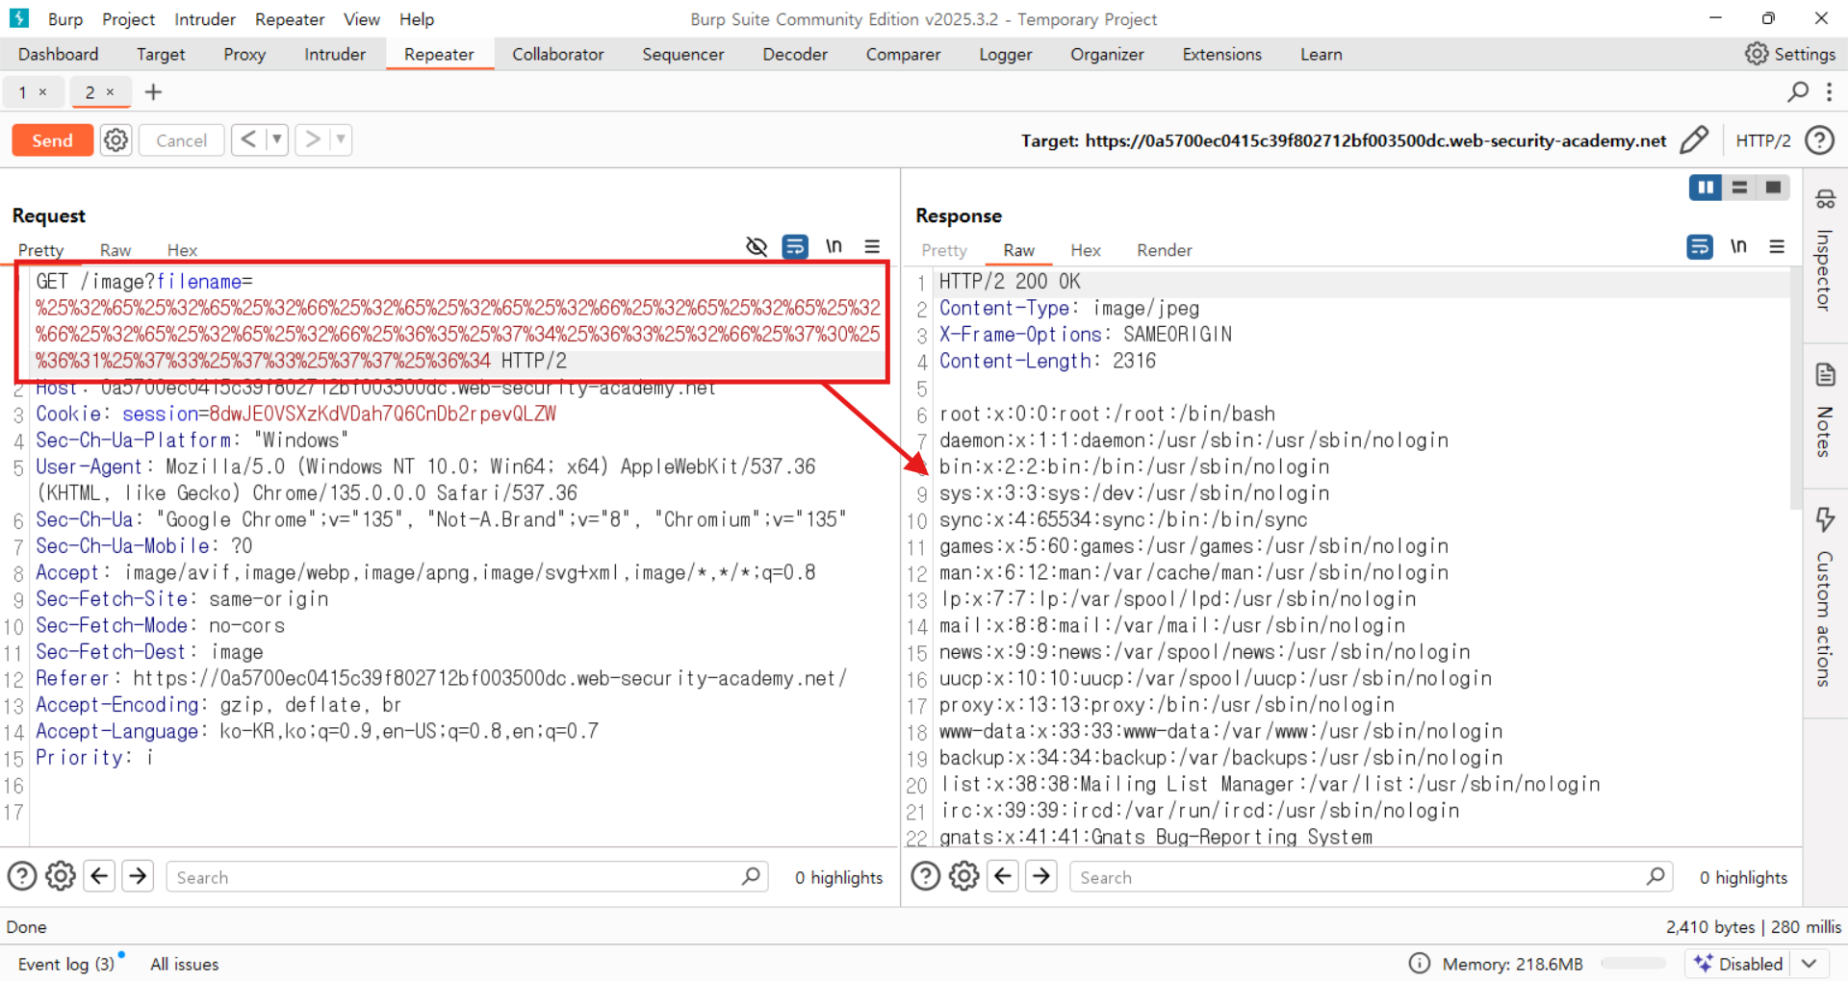Open Settings with gear icon

click(x=1790, y=55)
